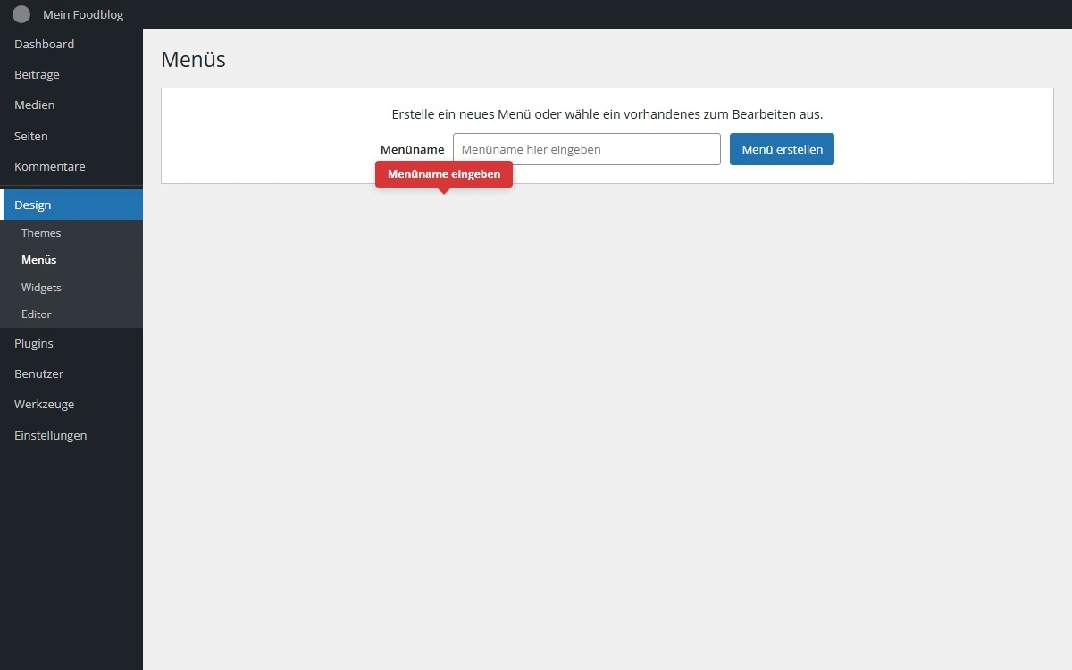Open Einstellungen in the sidebar
This screenshot has width=1072, height=670.
[x=51, y=436]
